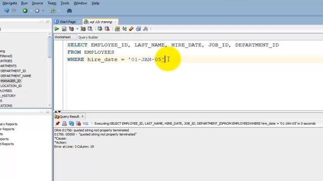Screen dimensions: 323x181
Task: Open the Back button history dropdown
Action: (x=31, y=11)
